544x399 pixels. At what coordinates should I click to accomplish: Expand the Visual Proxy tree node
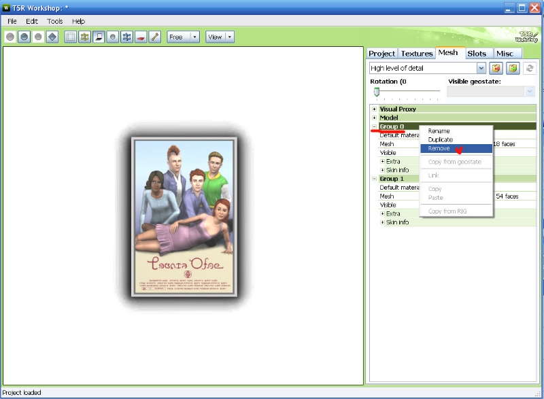tap(374, 109)
